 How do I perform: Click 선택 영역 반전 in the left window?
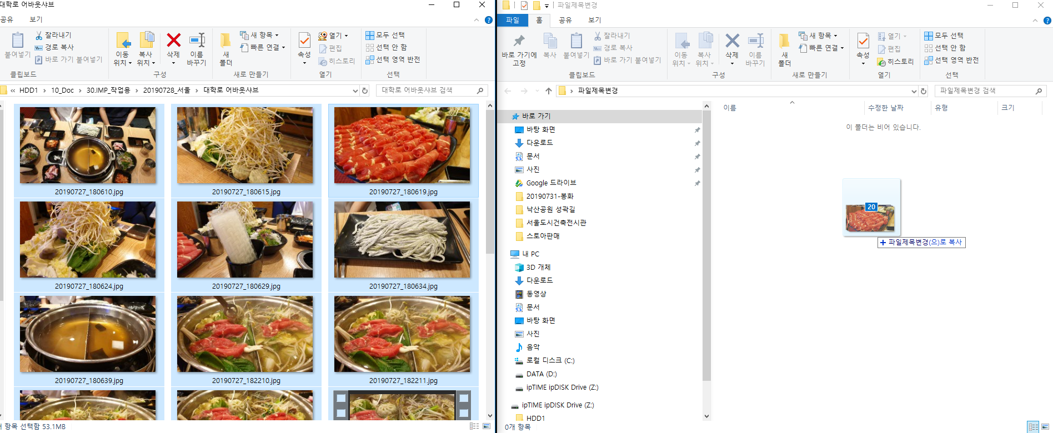[392, 59]
